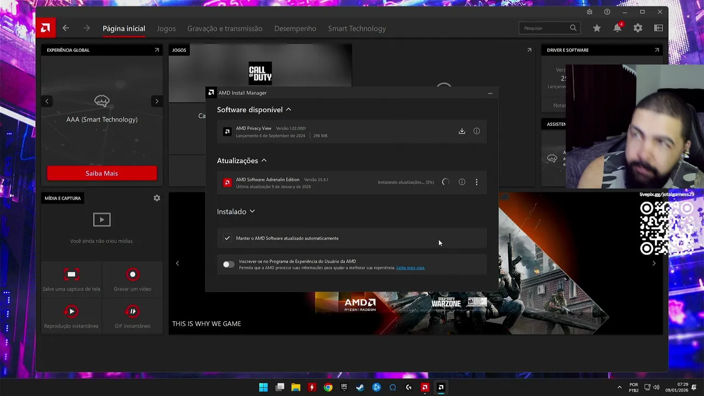Viewport: 704px width, 396px height.
Task: Open Steam from the taskbar
Action: [x=360, y=387]
